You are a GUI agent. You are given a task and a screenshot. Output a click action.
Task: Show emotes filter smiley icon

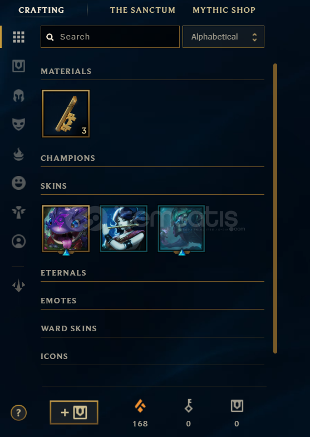click(19, 183)
